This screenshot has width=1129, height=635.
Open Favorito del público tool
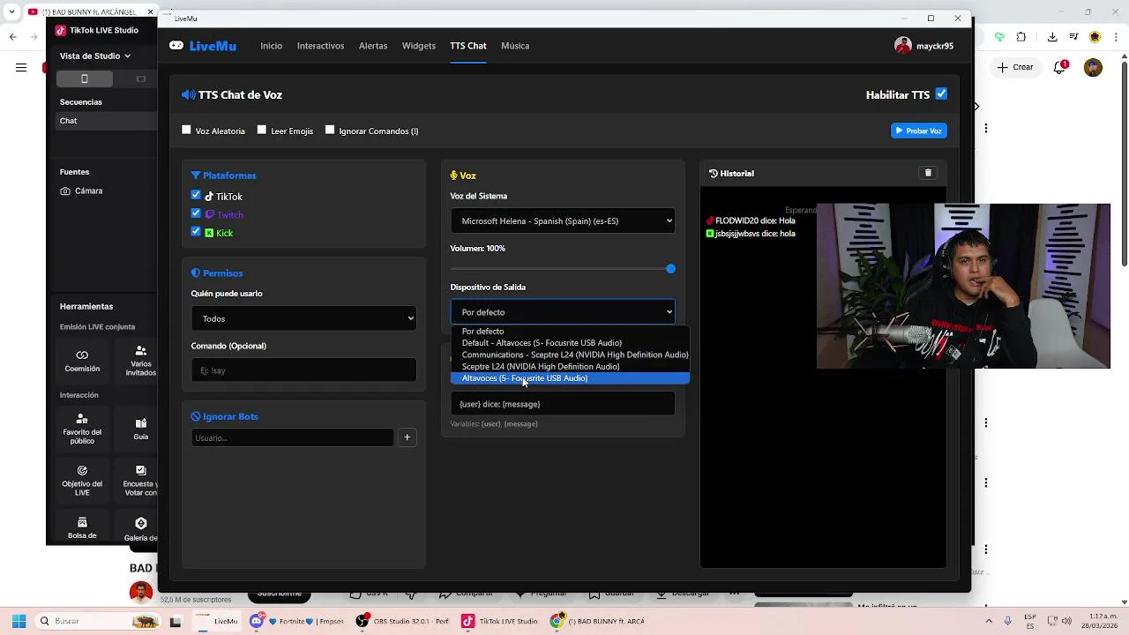(x=82, y=428)
